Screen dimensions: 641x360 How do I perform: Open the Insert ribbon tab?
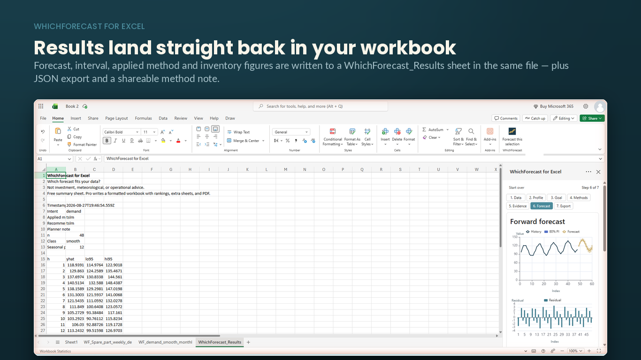tap(76, 119)
